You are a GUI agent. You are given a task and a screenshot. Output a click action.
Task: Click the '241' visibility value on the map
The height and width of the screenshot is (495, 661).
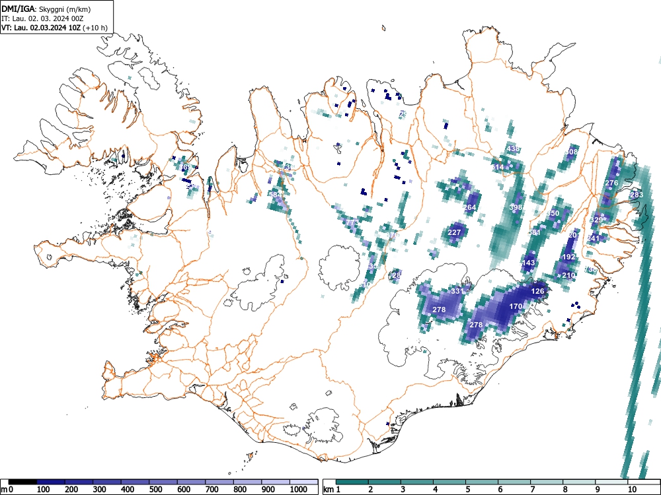click(x=593, y=238)
